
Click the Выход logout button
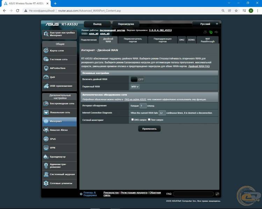(x=97, y=24)
